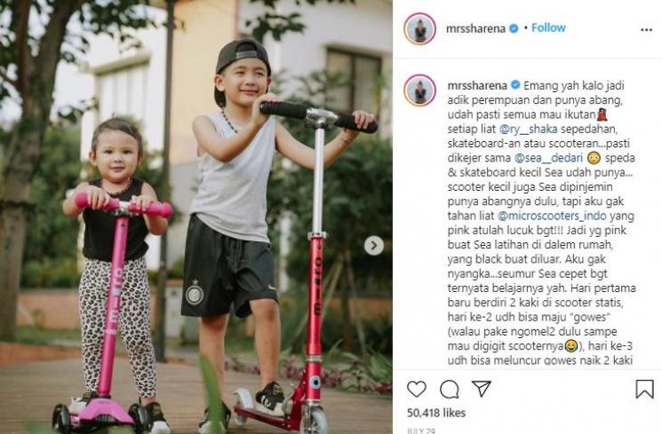Open the caption author's profile avatar

pos(419,91)
